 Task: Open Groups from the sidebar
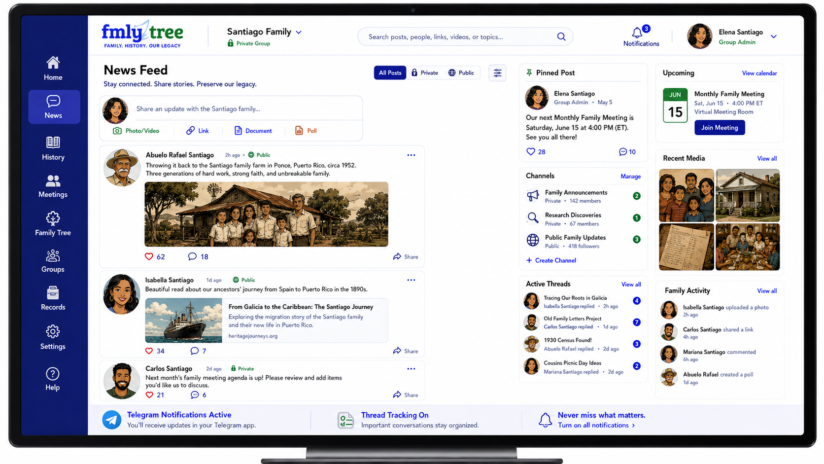[53, 261]
